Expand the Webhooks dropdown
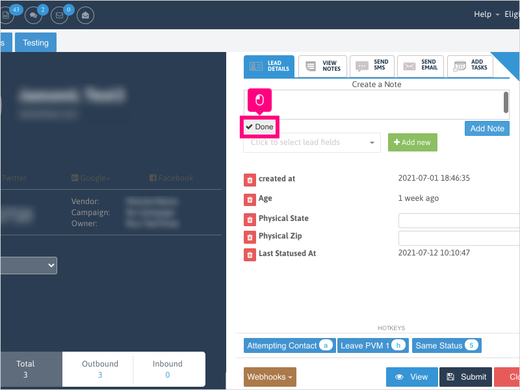Image resolution: width=520 pixels, height=390 pixels. tap(270, 377)
